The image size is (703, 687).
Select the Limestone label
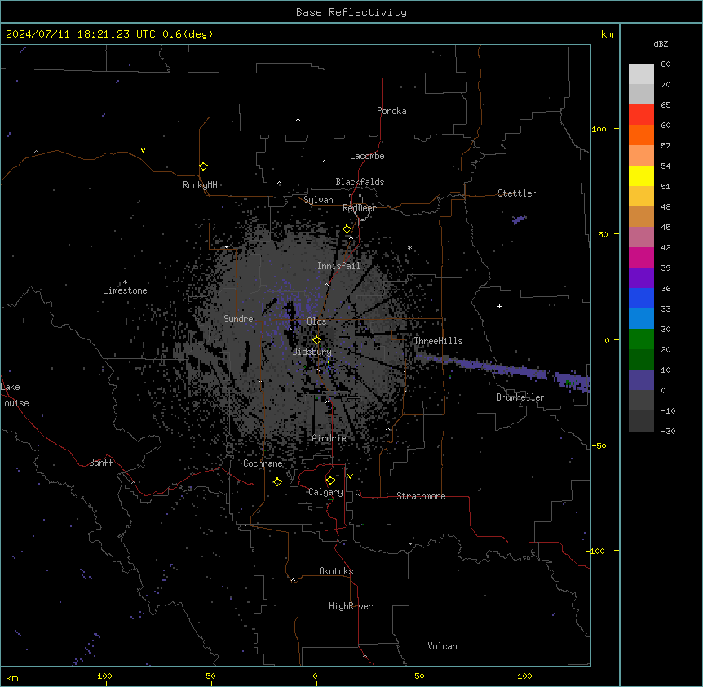[125, 290]
